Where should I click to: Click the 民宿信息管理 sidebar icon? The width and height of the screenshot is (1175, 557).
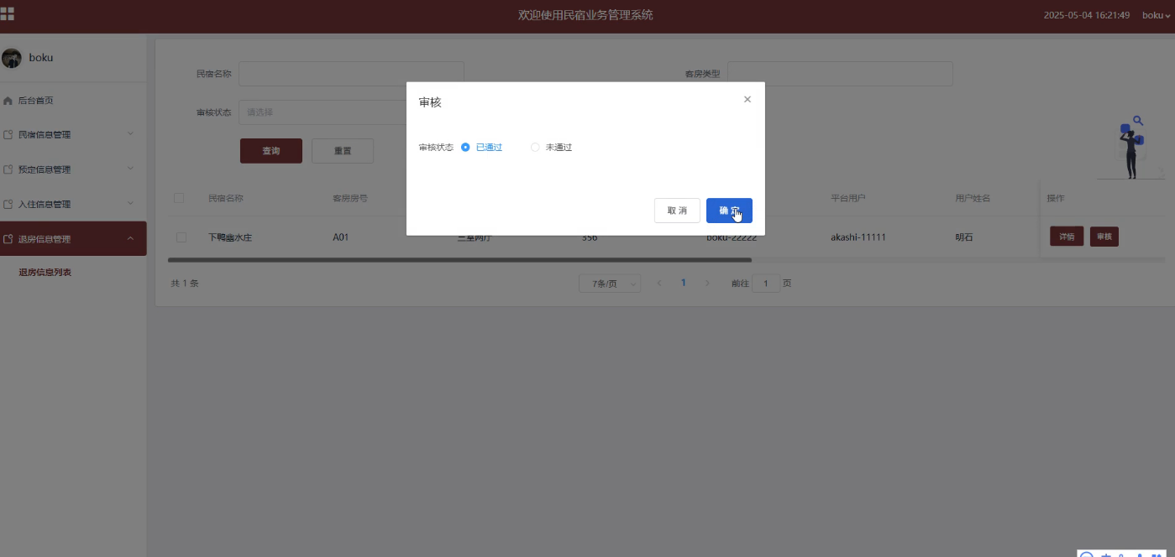8,135
